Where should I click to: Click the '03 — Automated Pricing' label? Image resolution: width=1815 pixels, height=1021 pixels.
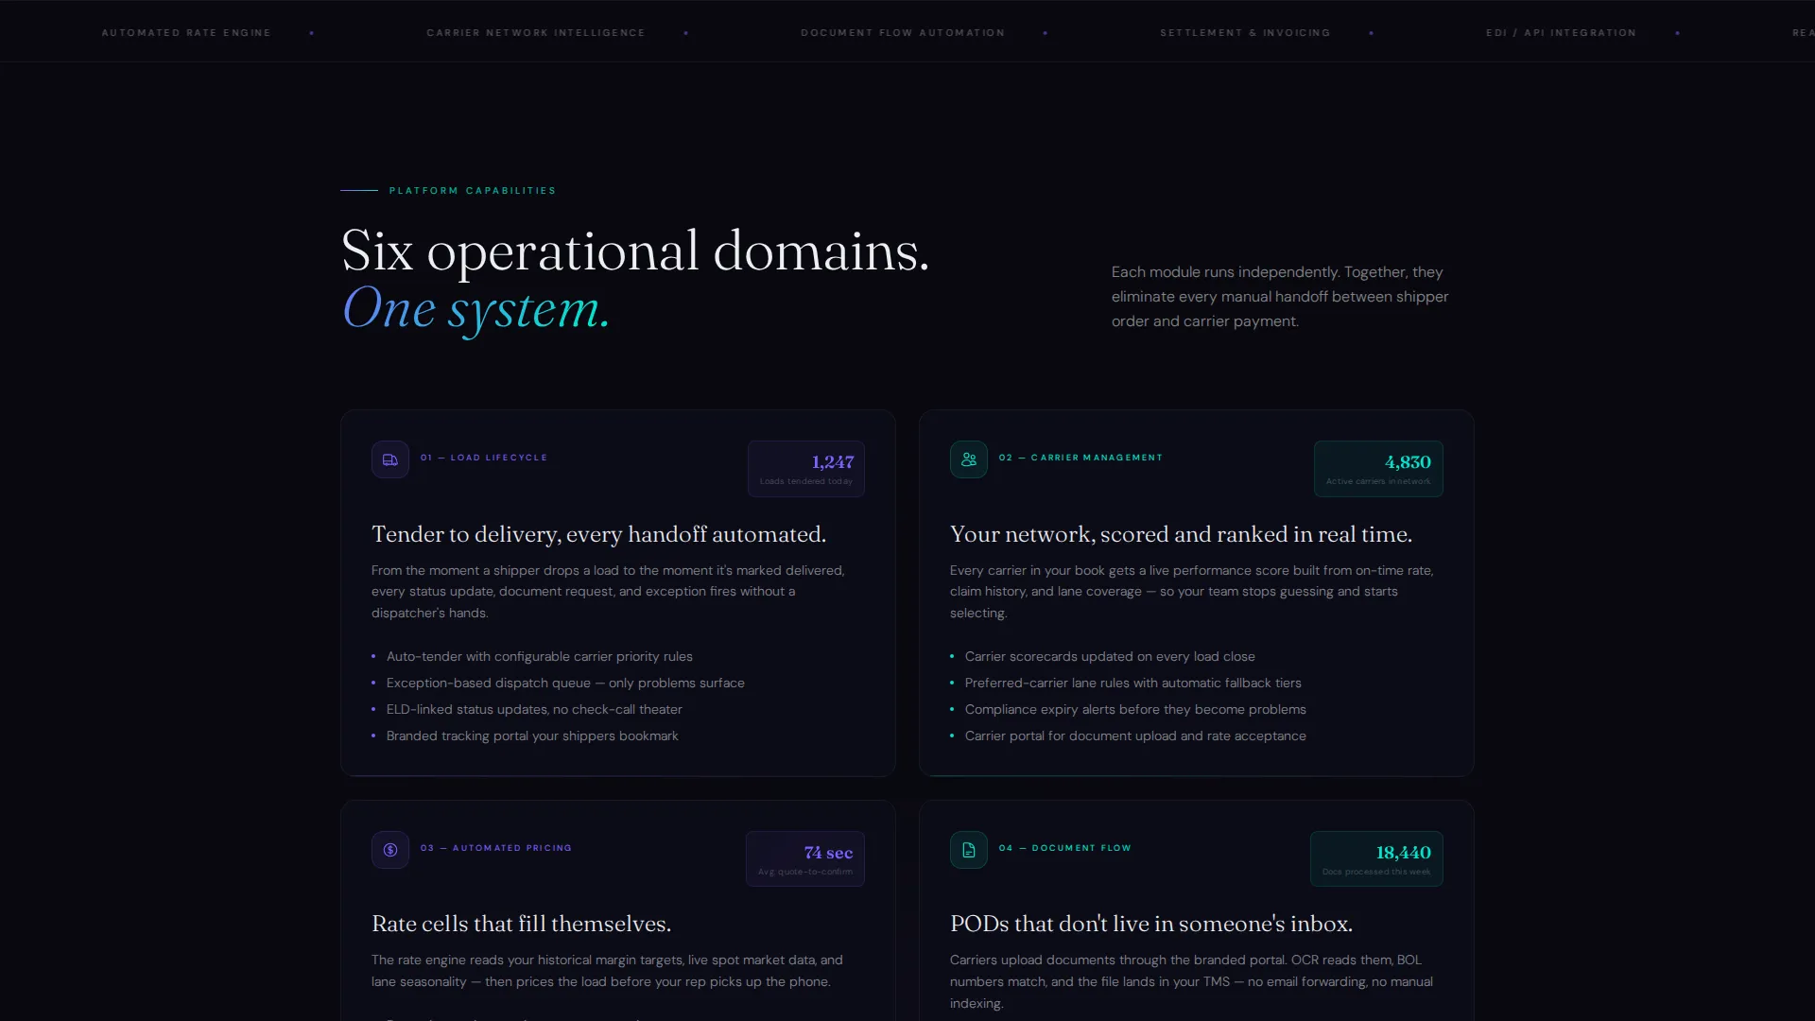[x=496, y=848]
